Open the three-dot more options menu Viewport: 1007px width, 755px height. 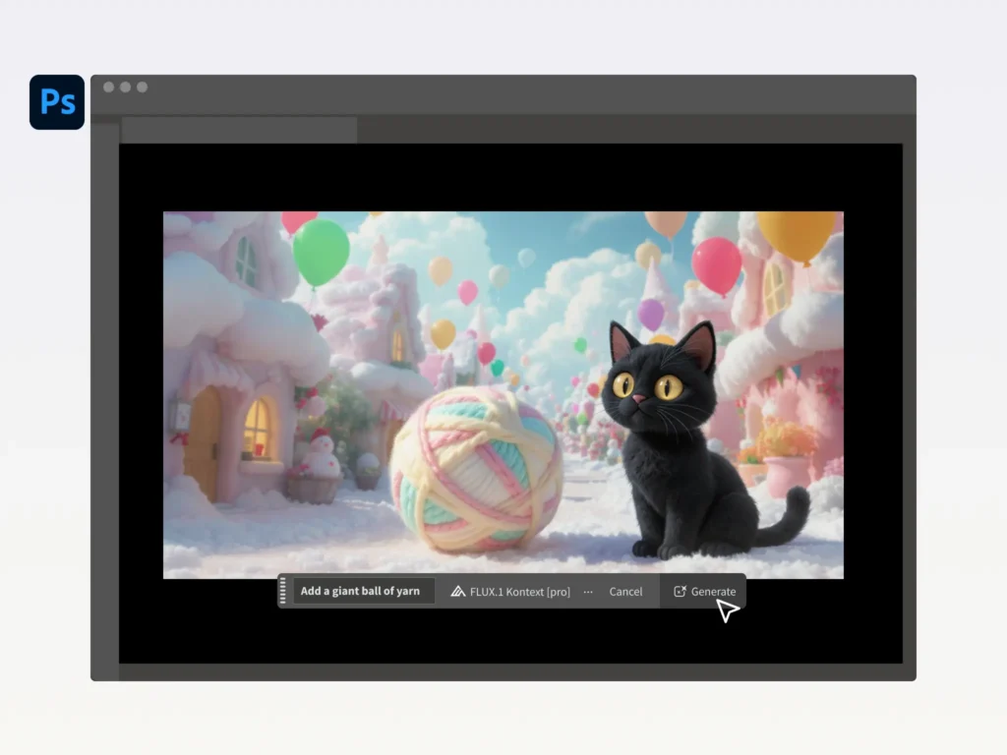point(588,592)
